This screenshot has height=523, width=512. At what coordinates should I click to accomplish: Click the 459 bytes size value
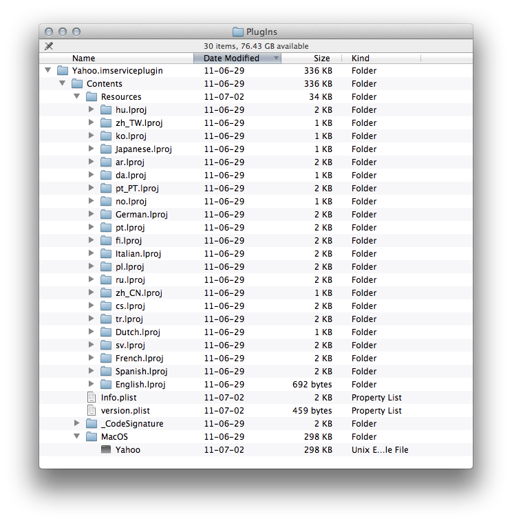312,411
